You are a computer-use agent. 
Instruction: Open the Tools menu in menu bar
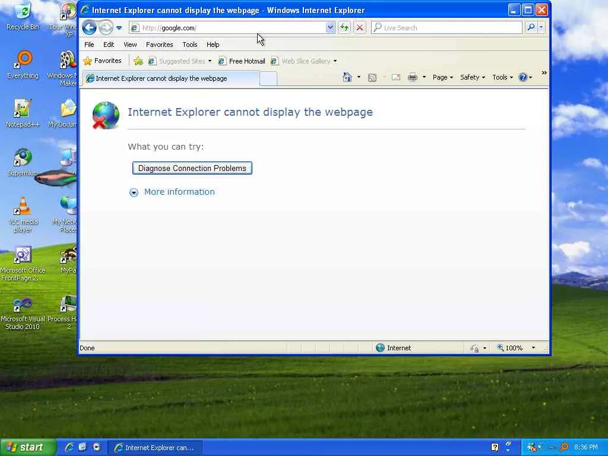tap(189, 45)
